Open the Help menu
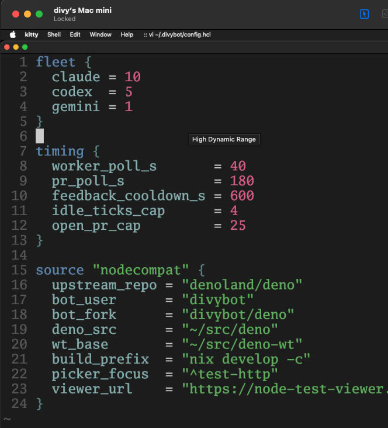 [127, 34]
